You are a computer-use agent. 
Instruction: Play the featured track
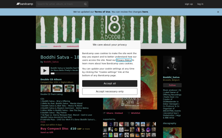coord(45,71)
